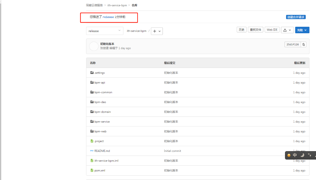The width and height of the screenshot is (316, 180).
Task: Go to 同徽云微服务 breadcrumb group
Action: pyautogui.click(x=94, y=5)
